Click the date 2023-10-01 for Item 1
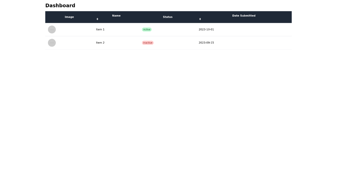The height and width of the screenshot is (177, 337). pyautogui.click(x=206, y=29)
